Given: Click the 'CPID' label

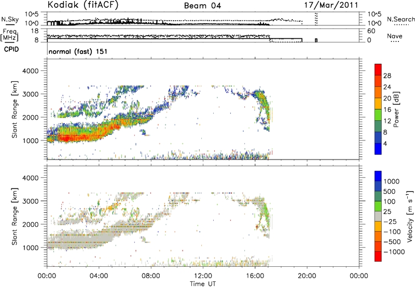Looking at the screenshot, I should coord(11,49).
